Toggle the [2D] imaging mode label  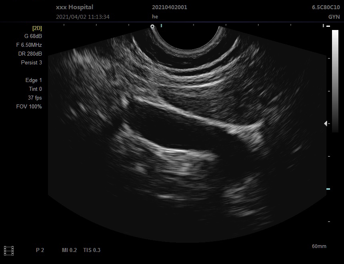point(37,28)
